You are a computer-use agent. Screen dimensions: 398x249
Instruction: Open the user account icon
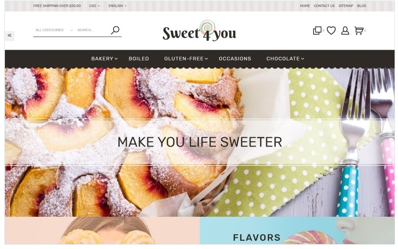345,30
